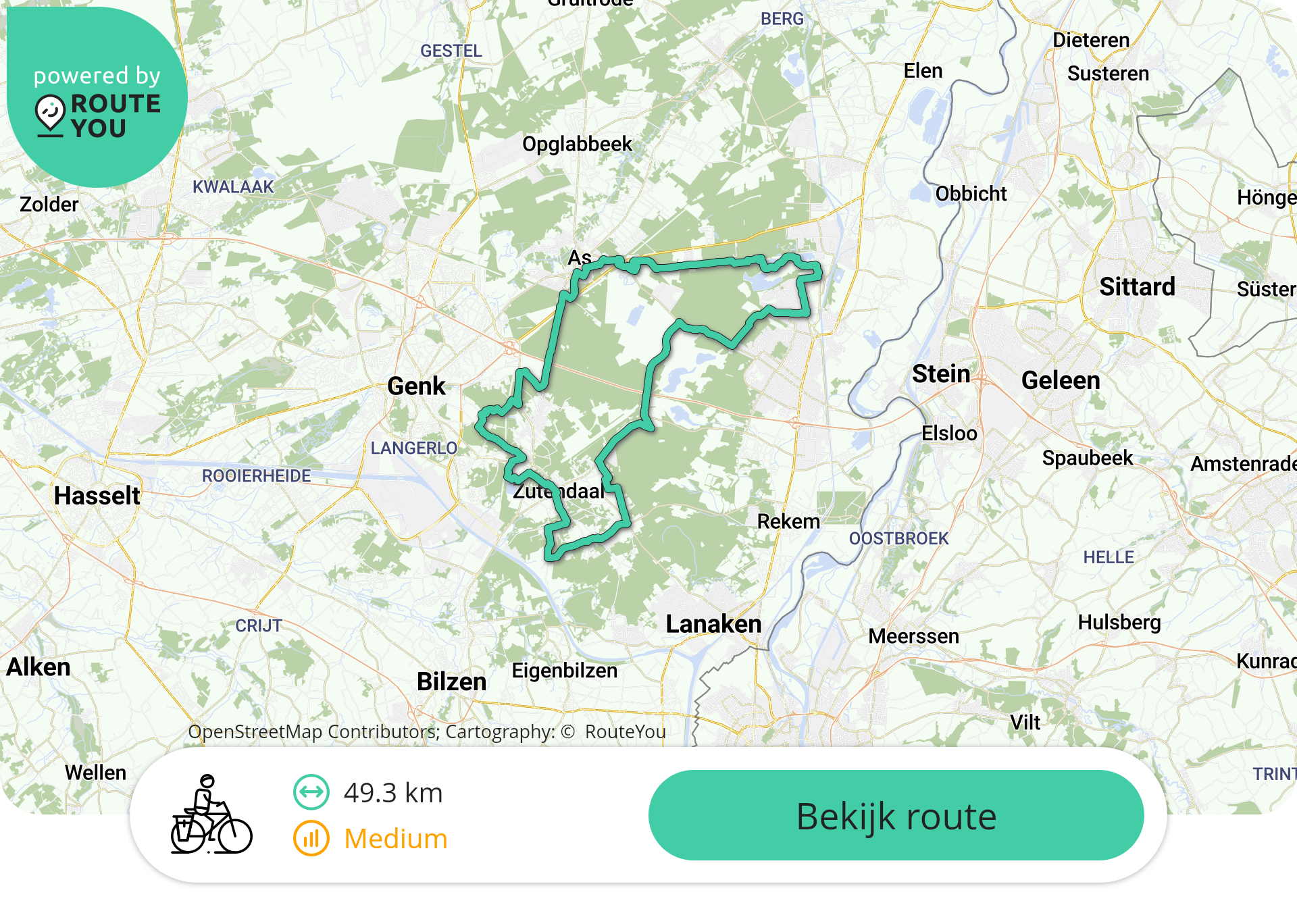Click the powered by text badge

pyautogui.click(x=97, y=76)
